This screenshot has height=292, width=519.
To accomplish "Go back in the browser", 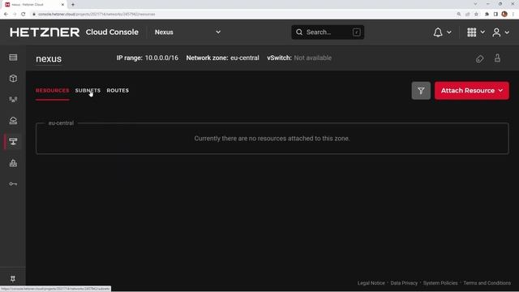I will click(x=6, y=15).
